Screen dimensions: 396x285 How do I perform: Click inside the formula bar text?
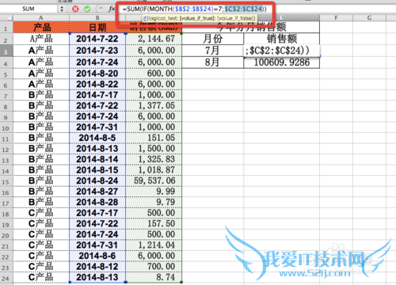click(x=195, y=9)
